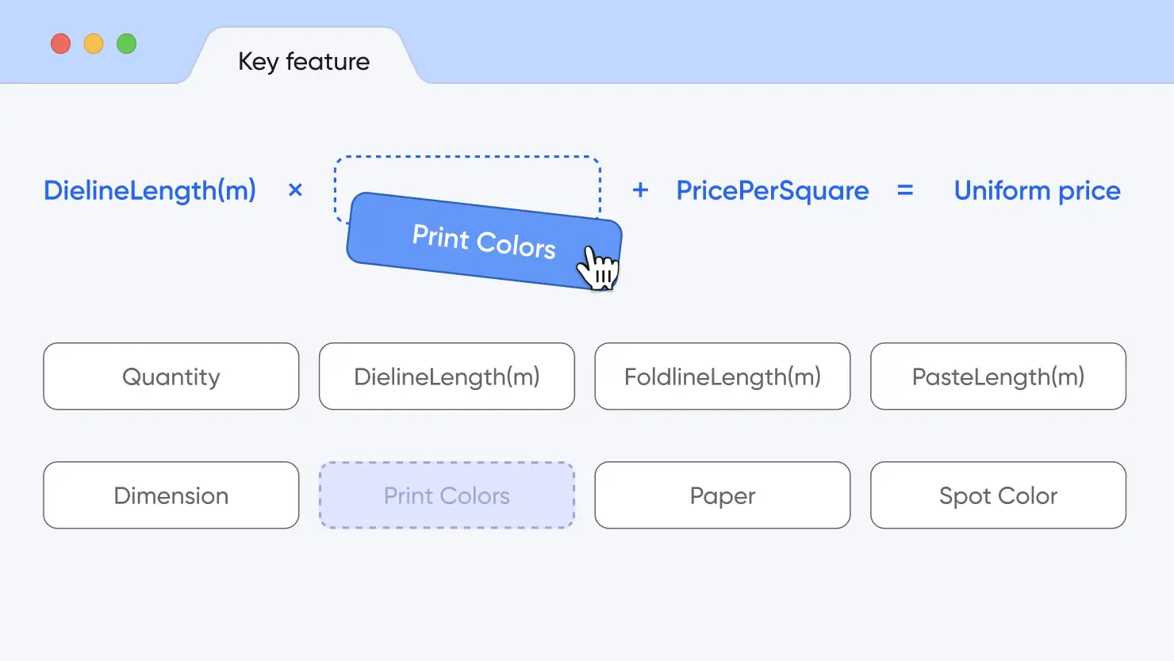Choose the DielineLength(m) variable button
Screen dimensions: 1174x661
click(447, 376)
